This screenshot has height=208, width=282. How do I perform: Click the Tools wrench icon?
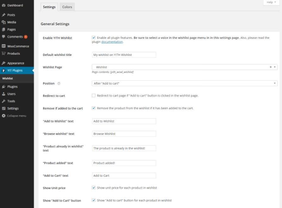pyautogui.click(x=3, y=101)
